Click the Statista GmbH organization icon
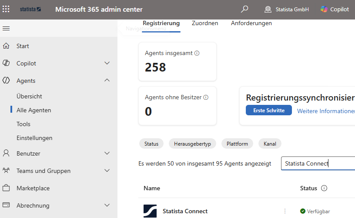355x218 pixels. point(268,9)
